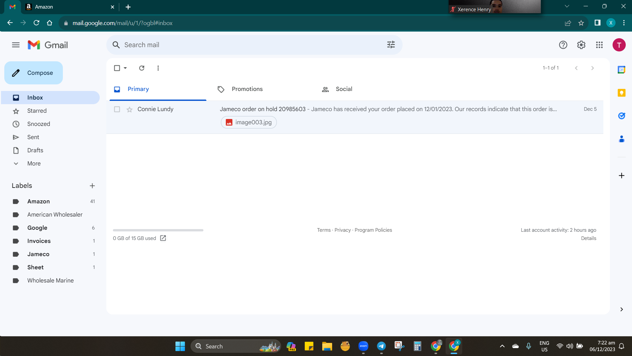Image resolution: width=632 pixels, height=356 pixels.
Task: Click the storage usage bar
Action: (158, 230)
